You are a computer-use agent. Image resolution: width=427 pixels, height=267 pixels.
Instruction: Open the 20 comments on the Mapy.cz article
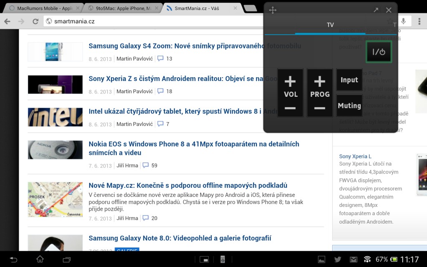[150, 218]
